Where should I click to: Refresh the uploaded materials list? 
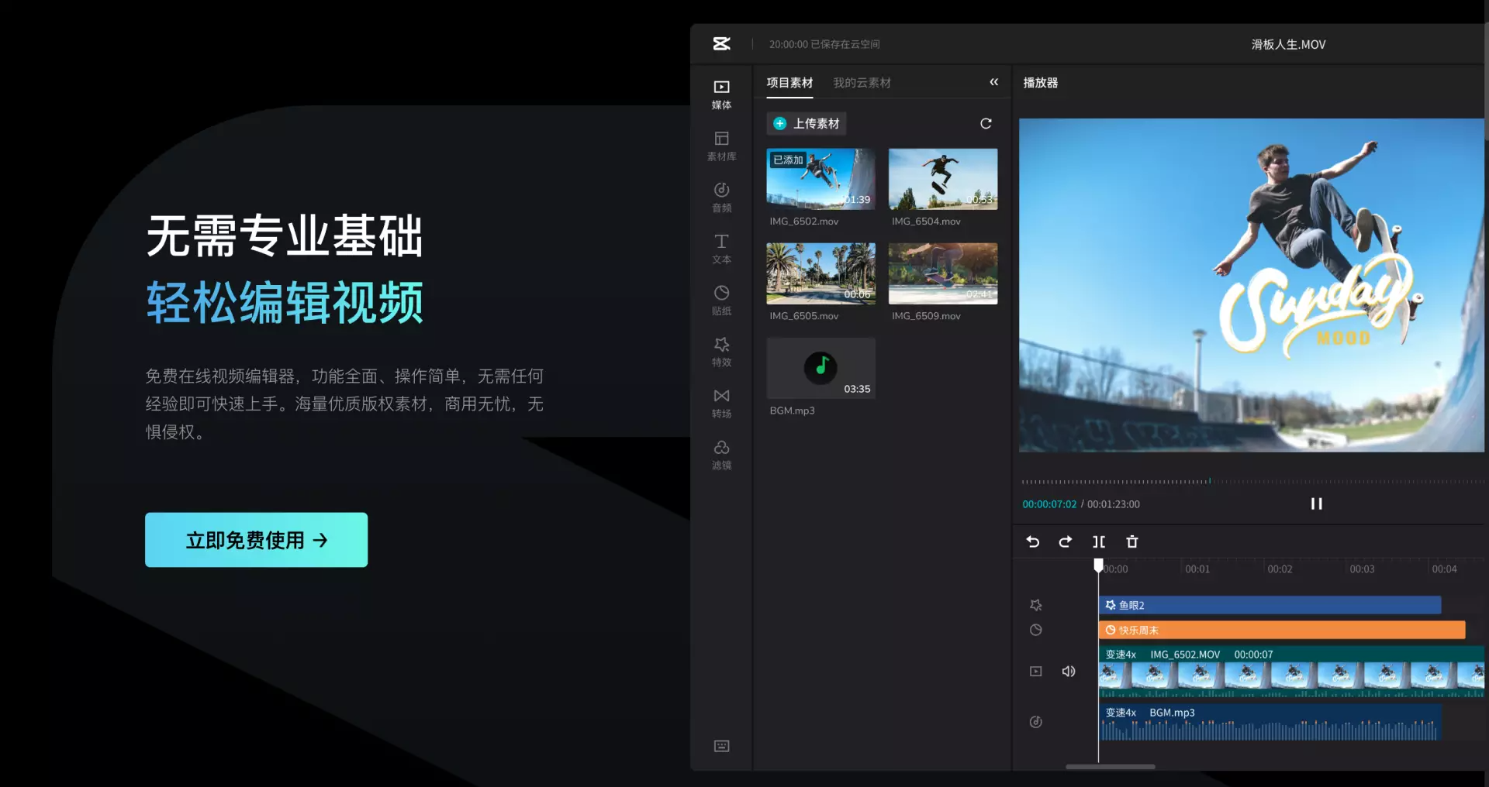(x=986, y=124)
